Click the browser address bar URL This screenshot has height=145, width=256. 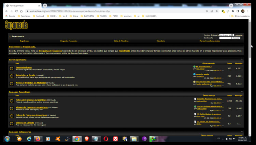point(70,11)
